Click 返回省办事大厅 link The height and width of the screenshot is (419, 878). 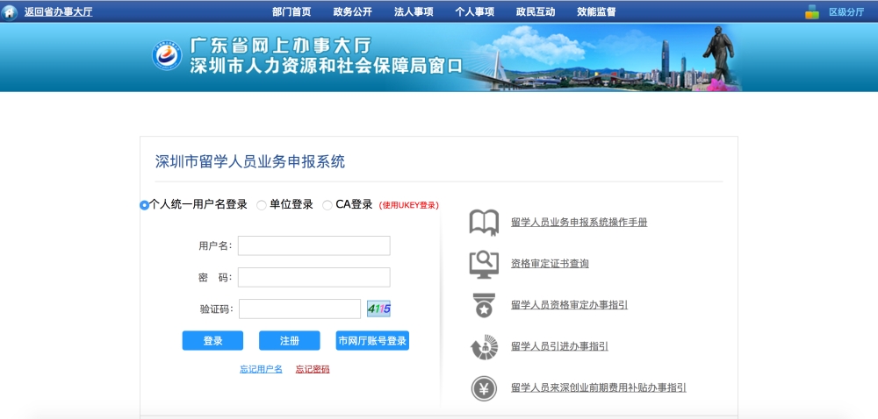(x=58, y=11)
